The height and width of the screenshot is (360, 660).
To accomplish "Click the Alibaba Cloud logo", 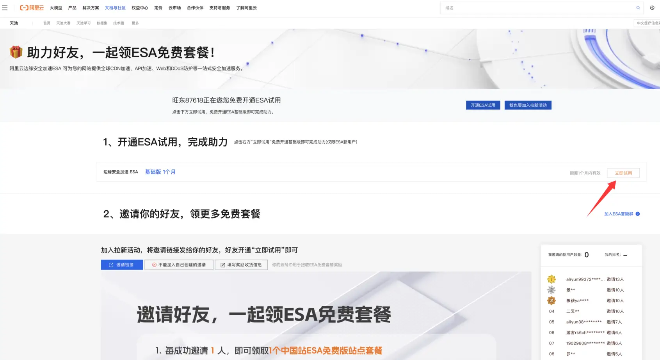I will (32, 8).
